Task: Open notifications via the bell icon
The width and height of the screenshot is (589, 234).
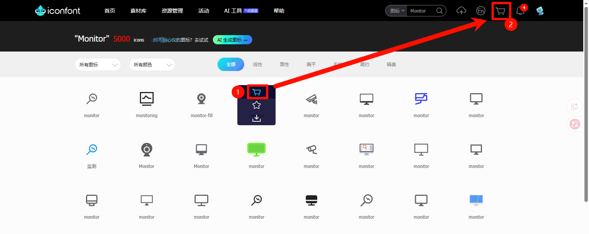Action: click(520, 10)
